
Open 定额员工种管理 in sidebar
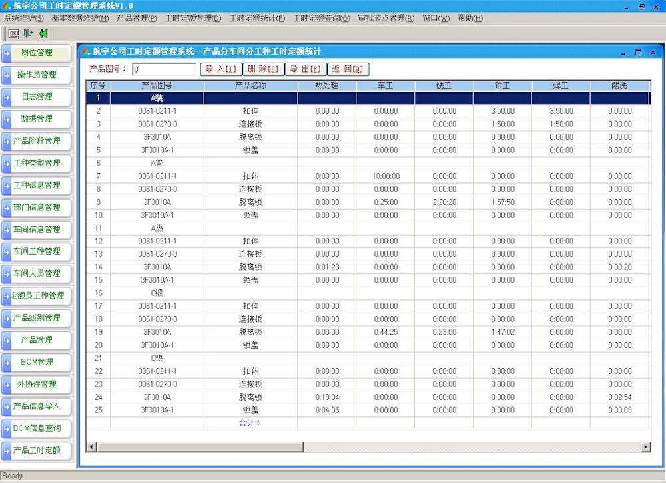click(37, 295)
